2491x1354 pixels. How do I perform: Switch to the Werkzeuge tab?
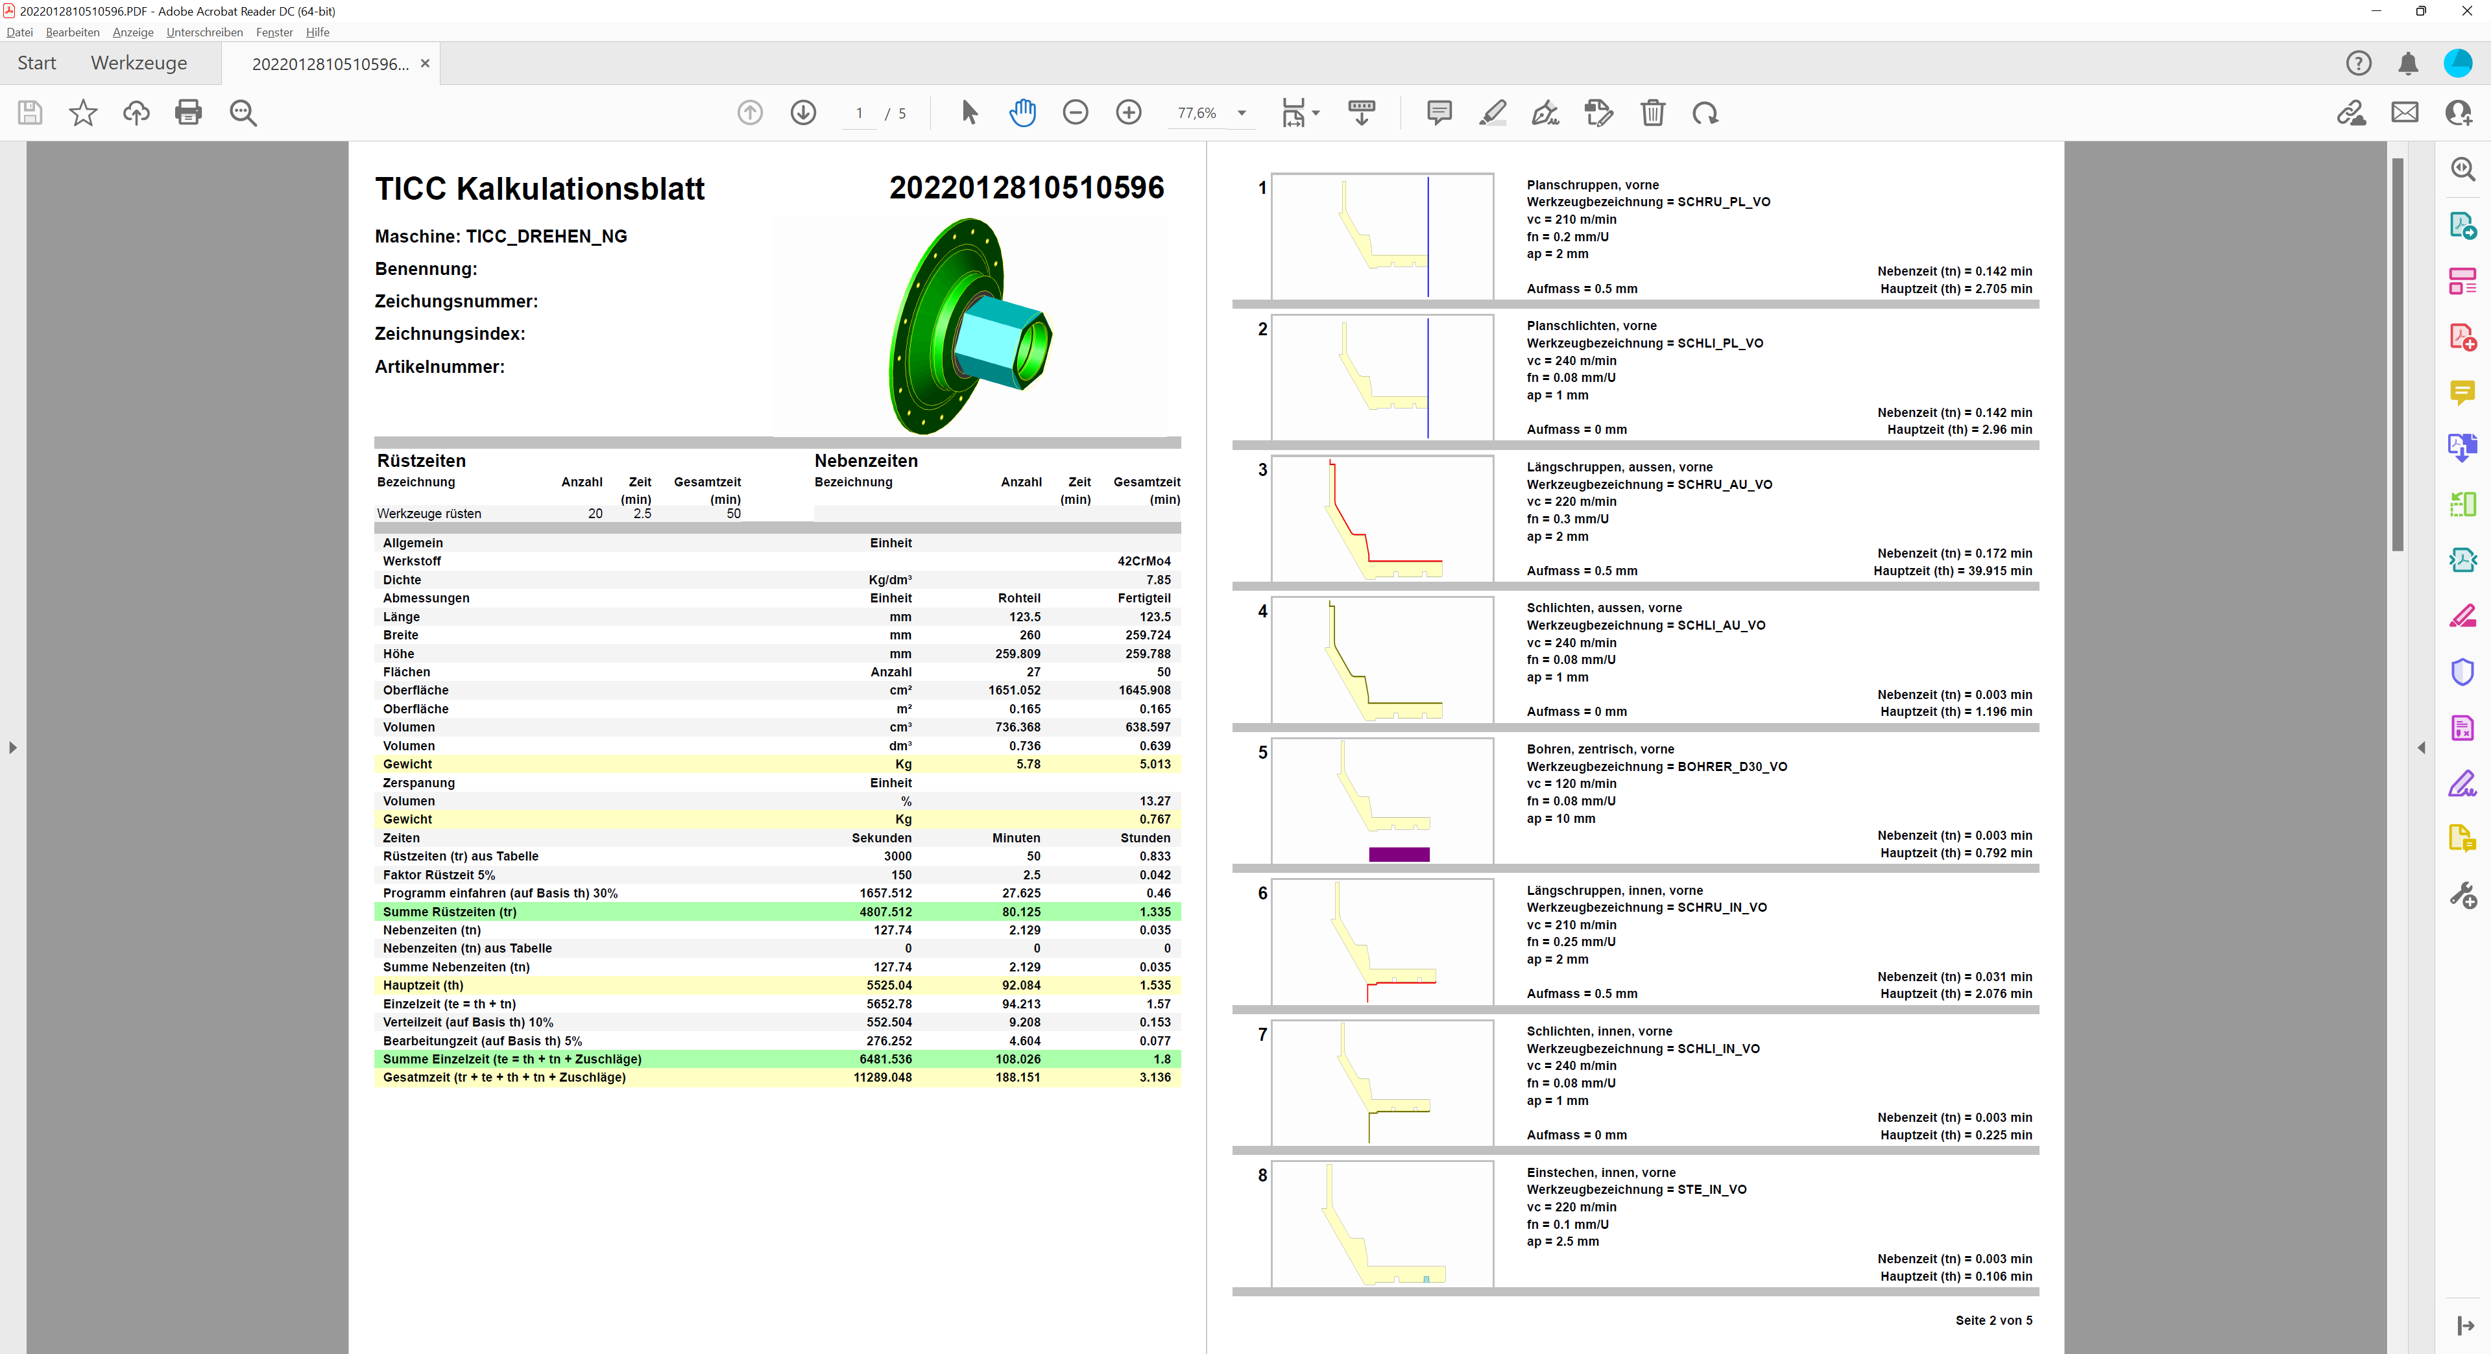pyautogui.click(x=139, y=63)
